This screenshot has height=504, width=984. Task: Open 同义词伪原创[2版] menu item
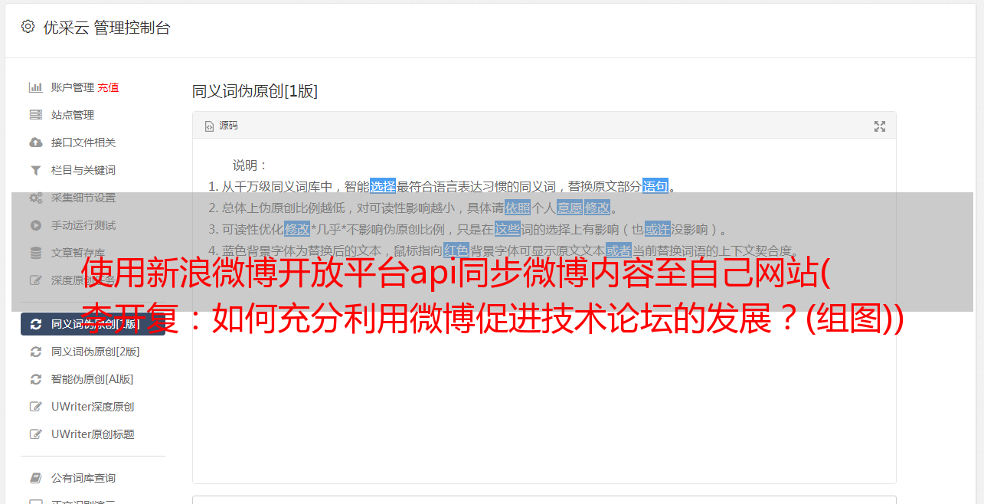point(95,352)
